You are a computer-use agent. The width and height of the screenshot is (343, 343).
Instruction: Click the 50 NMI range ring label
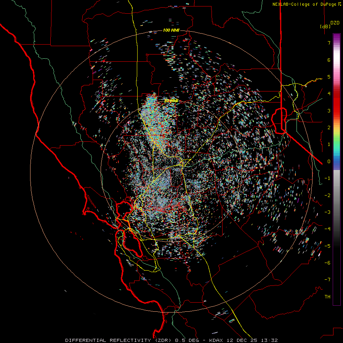click(171, 101)
